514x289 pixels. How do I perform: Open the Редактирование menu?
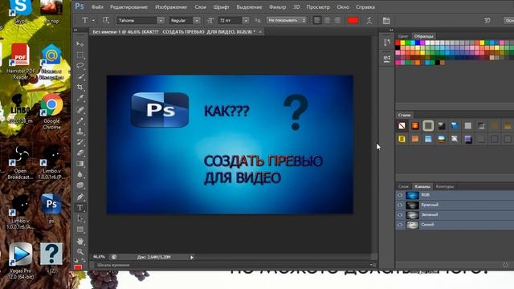128,7
